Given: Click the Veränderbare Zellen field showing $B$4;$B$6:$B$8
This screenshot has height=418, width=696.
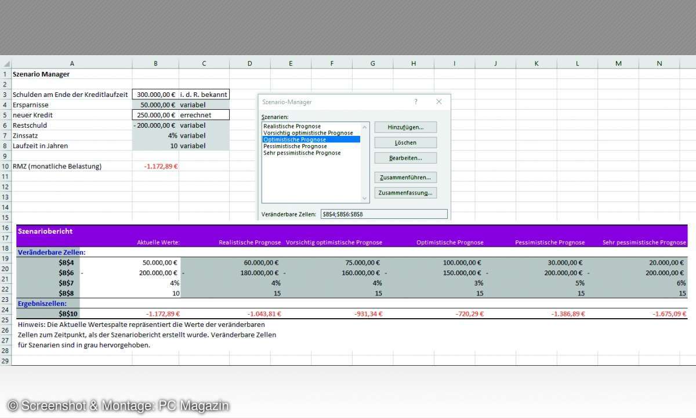Looking at the screenshot, I should 384,214.
